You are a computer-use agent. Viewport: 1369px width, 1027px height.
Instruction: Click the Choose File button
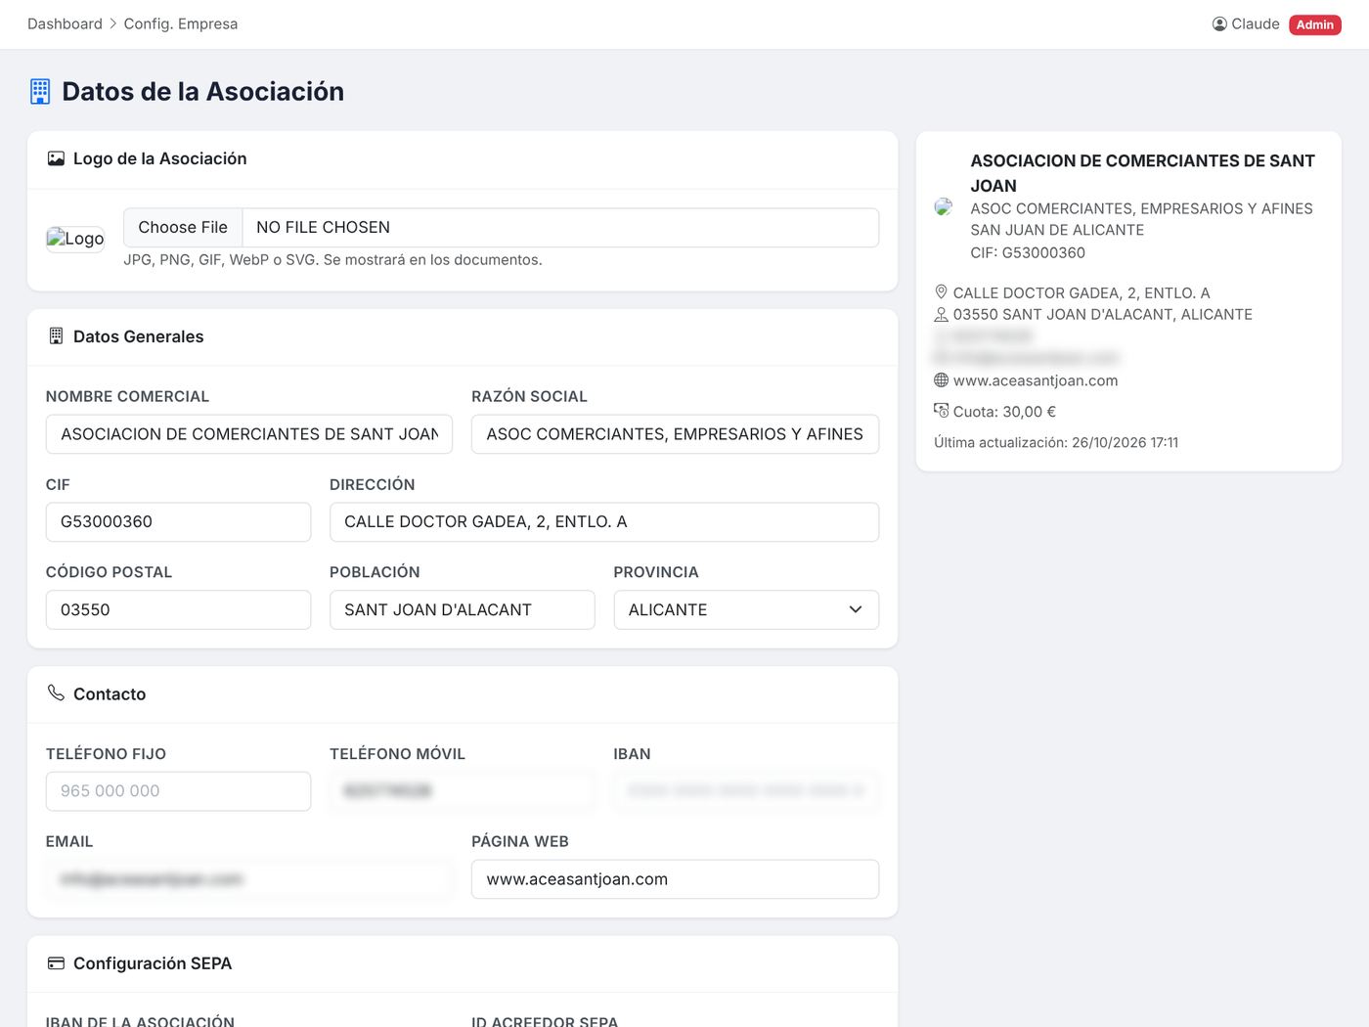183,227
